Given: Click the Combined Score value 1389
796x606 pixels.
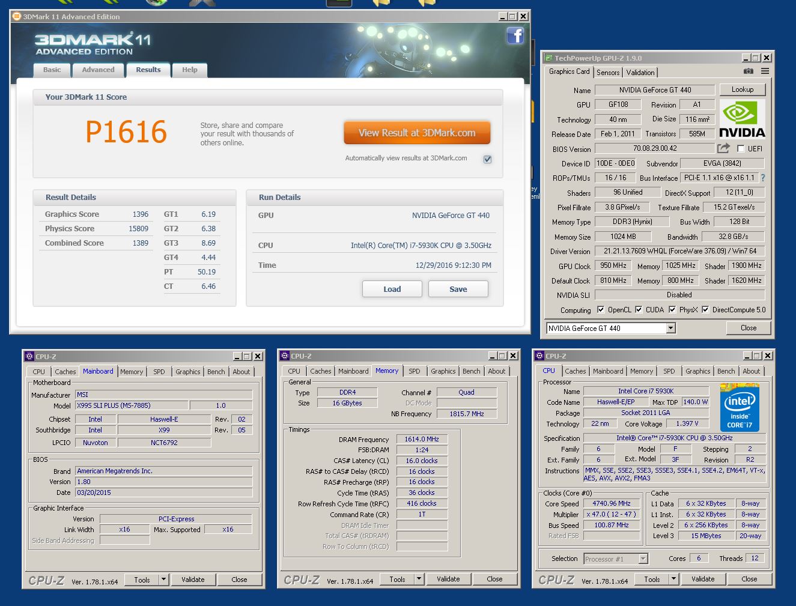Looking at the screenshot, I should [140, 243].
